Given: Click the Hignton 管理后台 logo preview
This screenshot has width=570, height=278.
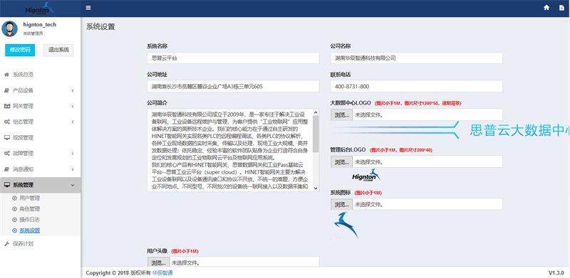Looking at the screenshot, I should 366,176.
